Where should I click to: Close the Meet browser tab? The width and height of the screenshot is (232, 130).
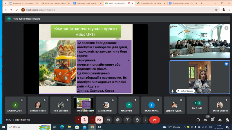tap(133, 3)
